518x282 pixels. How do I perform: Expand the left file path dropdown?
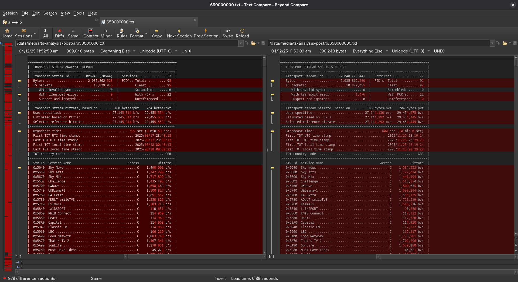241,43
